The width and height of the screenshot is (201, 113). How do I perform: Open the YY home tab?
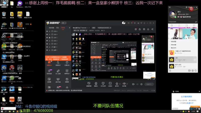coord(172,25)
